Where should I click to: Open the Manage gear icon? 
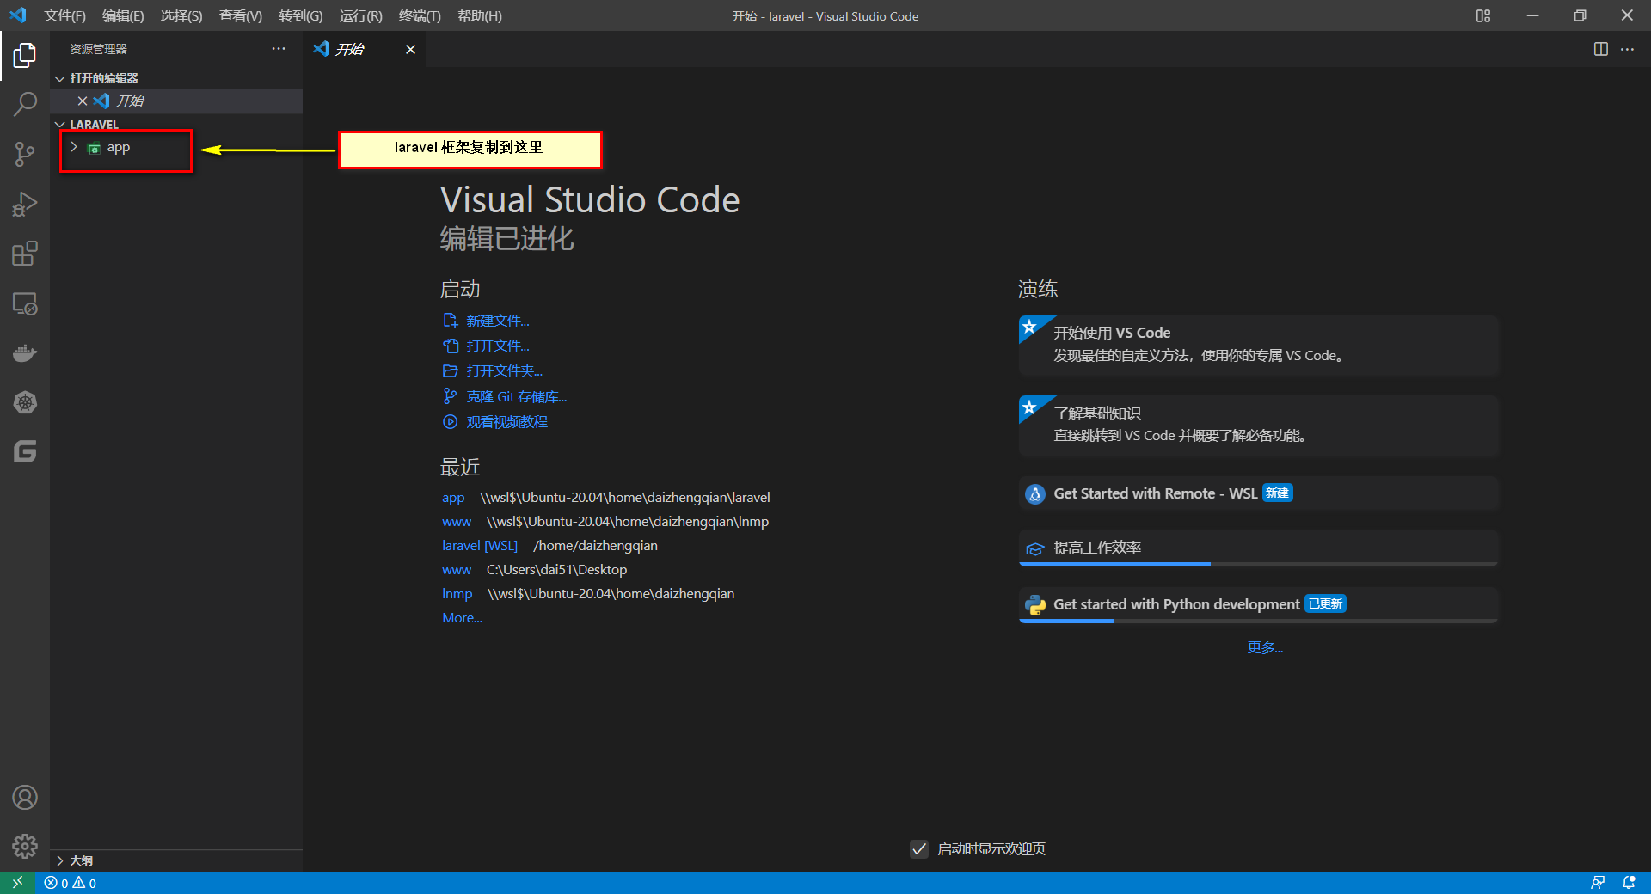pyautogui.click(x=25, y=847)
